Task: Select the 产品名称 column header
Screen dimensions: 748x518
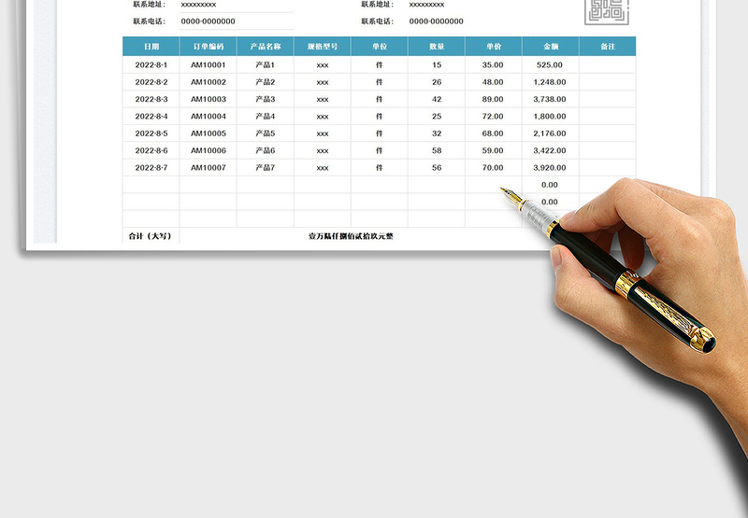Action: click(266, 46)
